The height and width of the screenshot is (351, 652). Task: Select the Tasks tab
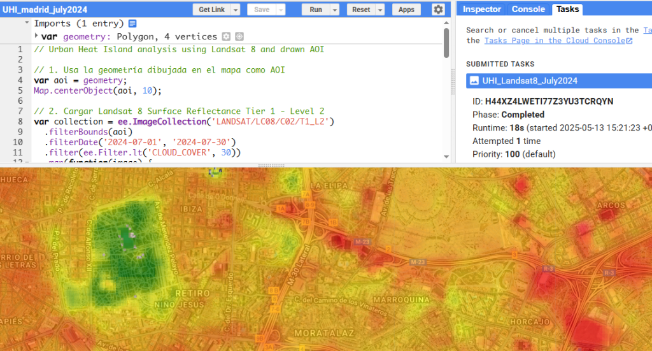567,9
